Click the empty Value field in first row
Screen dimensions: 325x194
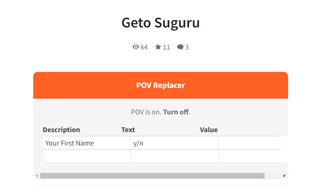[253, 143]
